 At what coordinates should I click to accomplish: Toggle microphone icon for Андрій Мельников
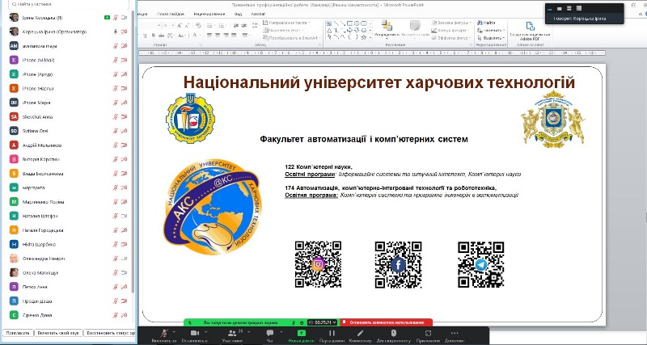click(116, 145)
